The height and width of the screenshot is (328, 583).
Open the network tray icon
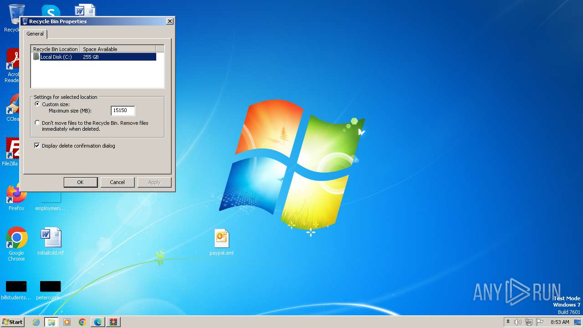pyautogui.click(x=529, y=322)
